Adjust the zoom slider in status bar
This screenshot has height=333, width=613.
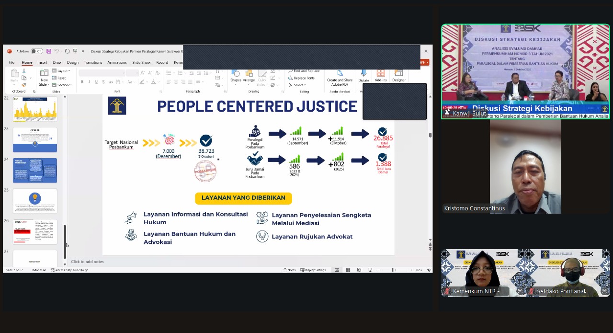point(393,270)
